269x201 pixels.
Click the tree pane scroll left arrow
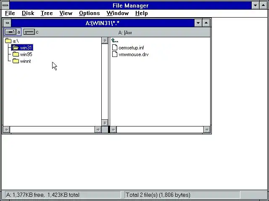click(x=7, y=129)
